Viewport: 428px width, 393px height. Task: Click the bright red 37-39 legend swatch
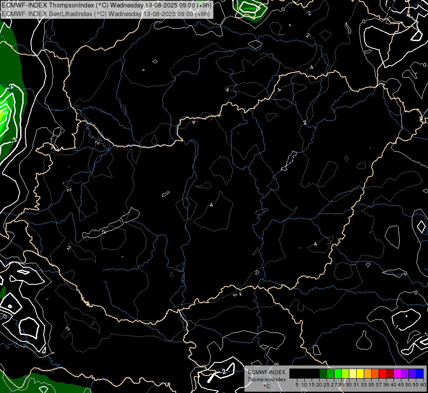383,373
